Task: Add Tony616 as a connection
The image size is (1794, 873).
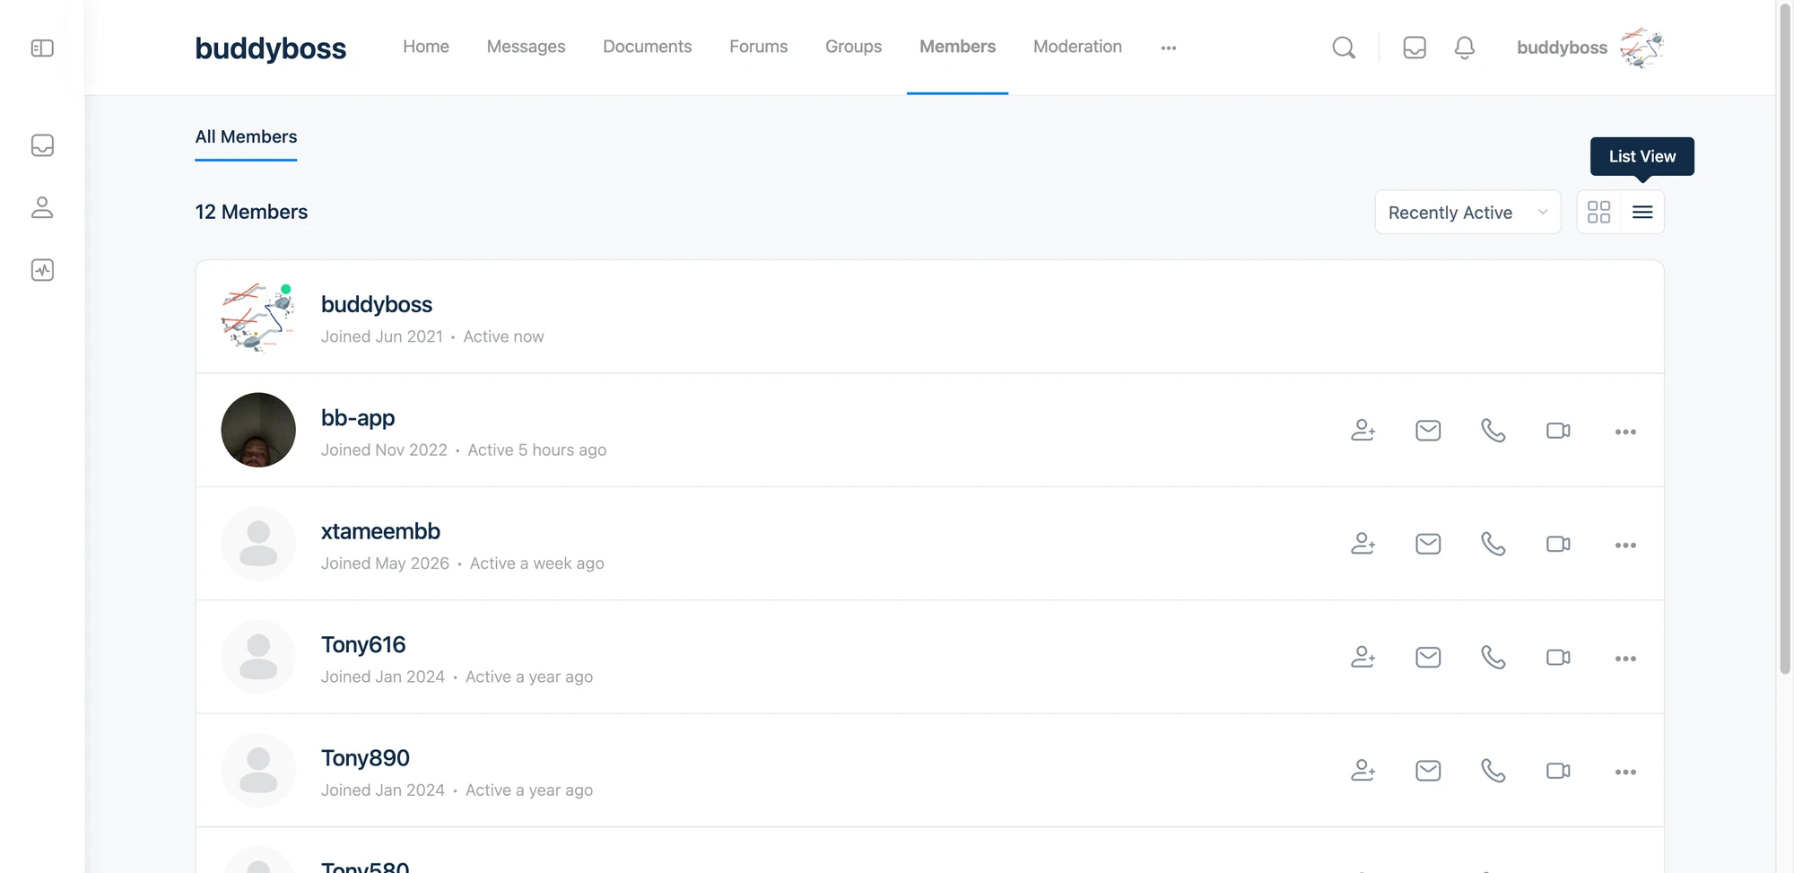Action: point(1363,658)
